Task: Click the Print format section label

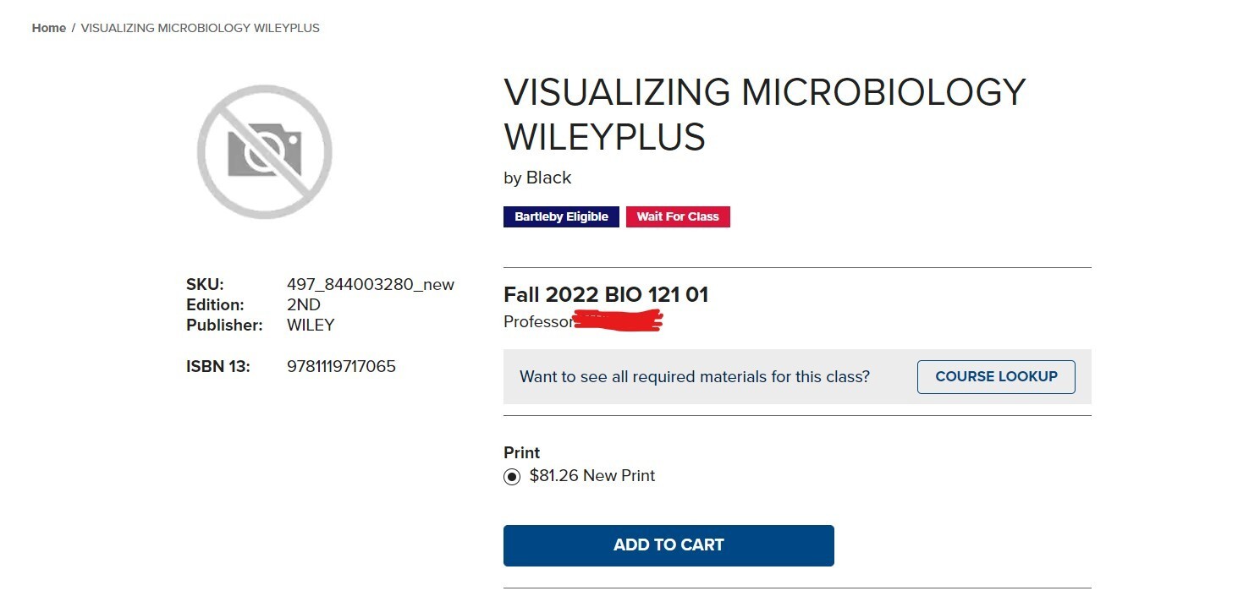Action: [x=520, y=452]
